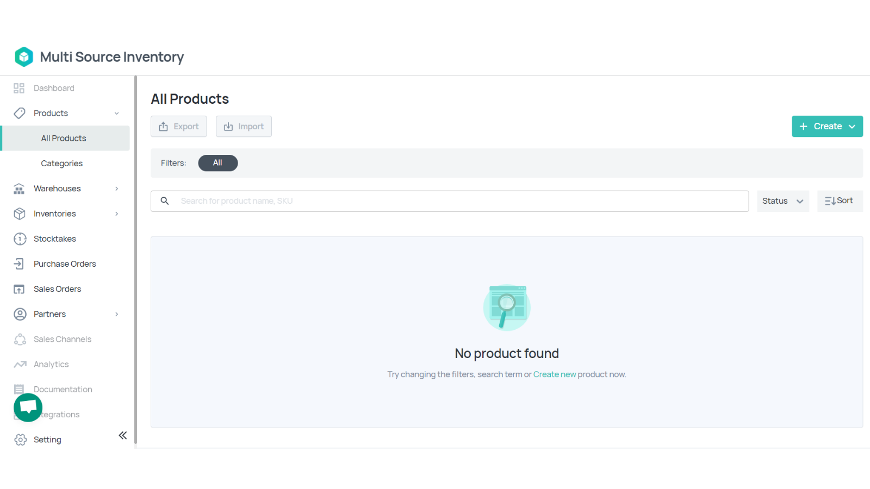Select All Products in the sidebar

[x=63, y=138]
